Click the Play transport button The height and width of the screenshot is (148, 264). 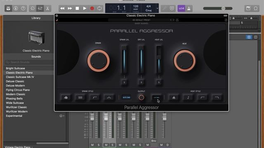tap(85, 8)
